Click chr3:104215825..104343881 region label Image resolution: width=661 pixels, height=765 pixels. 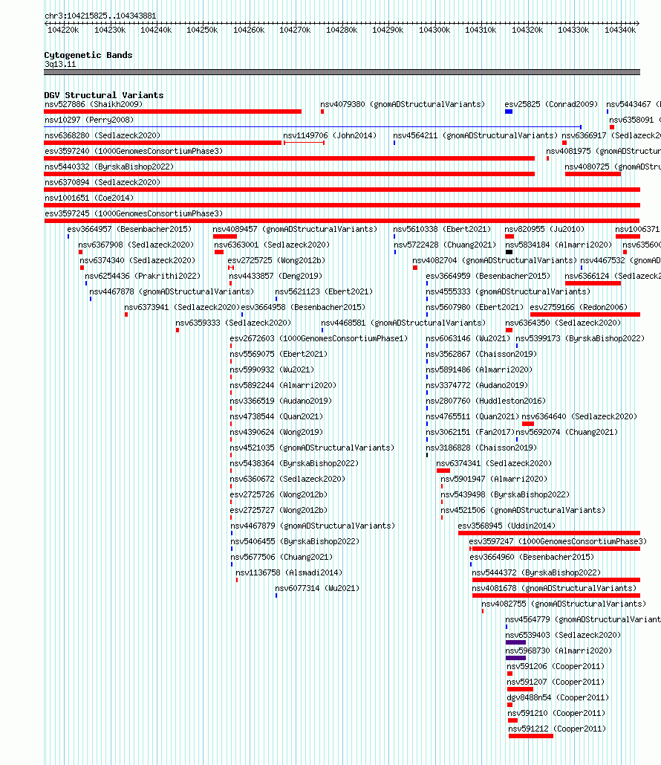(x=100, y=16)
